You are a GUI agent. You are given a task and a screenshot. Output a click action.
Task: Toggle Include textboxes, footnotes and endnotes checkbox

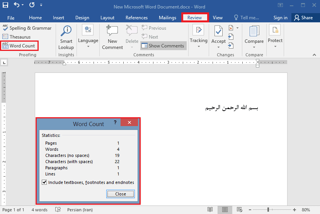click(x=44, y=182)
